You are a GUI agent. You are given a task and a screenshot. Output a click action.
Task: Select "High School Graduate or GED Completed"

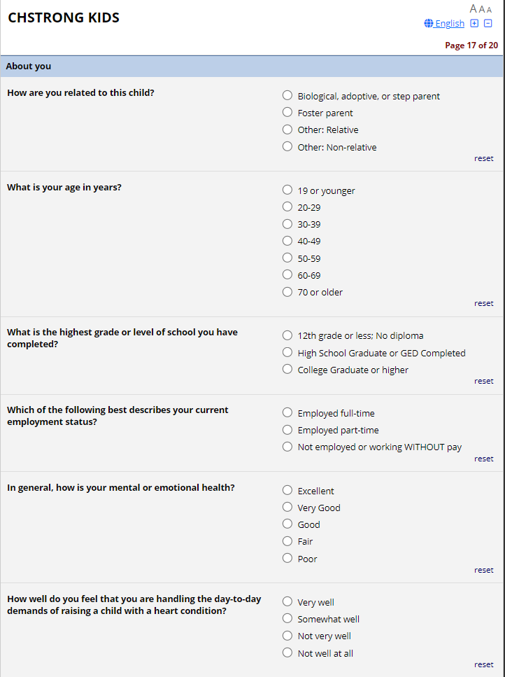pyautogui.click(x=287, y=353)
